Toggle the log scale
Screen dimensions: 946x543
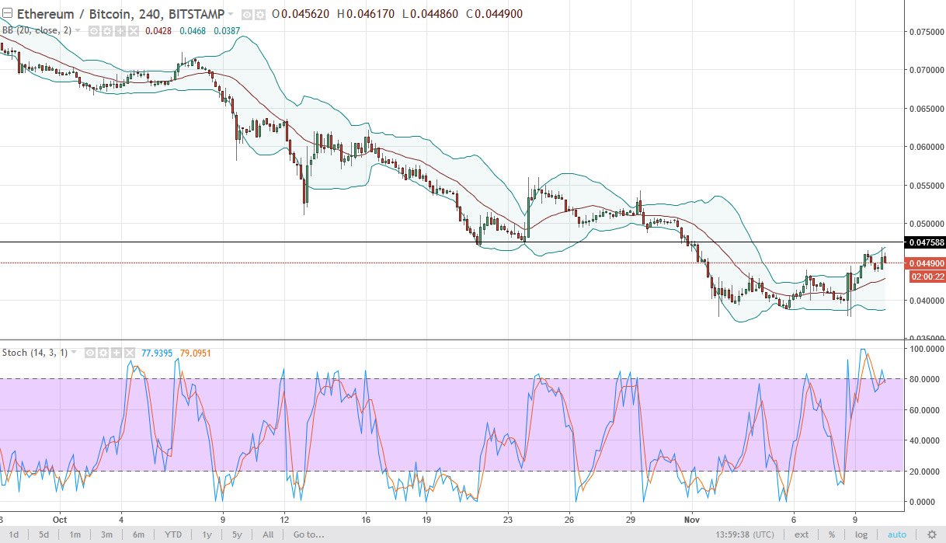[861, 534]
